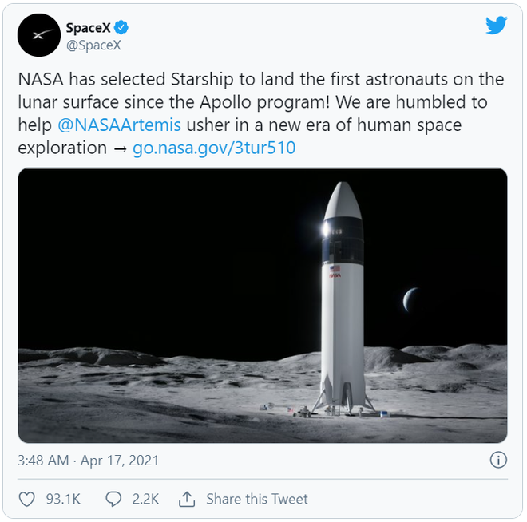Viewport: 527px width, 522px height.
Task: Open the SpaceX profile avatar
Action: [39, 35]
